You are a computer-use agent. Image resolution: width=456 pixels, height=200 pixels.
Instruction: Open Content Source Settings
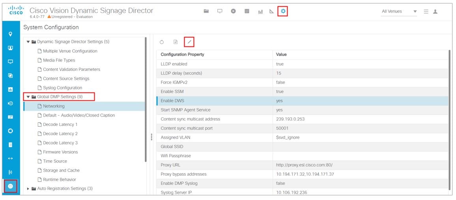66,79
